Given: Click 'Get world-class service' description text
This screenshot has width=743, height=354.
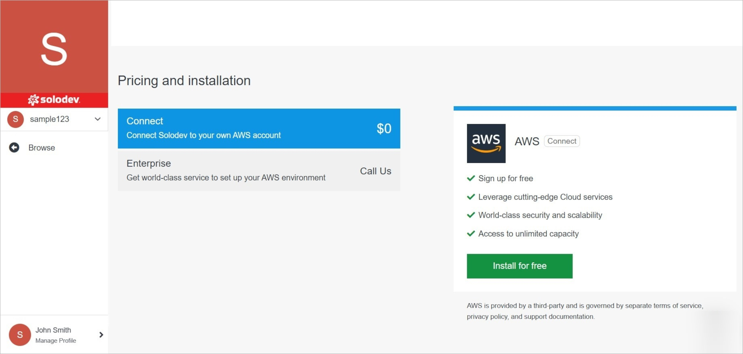Looking at the screenshot, I should coord(226,178).
